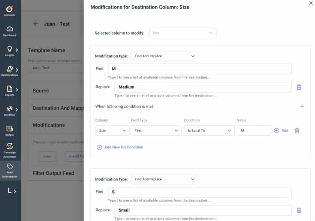
Task: Open the Condition 'Is Equal To' dropdown
Action: [x=209, y=131]
